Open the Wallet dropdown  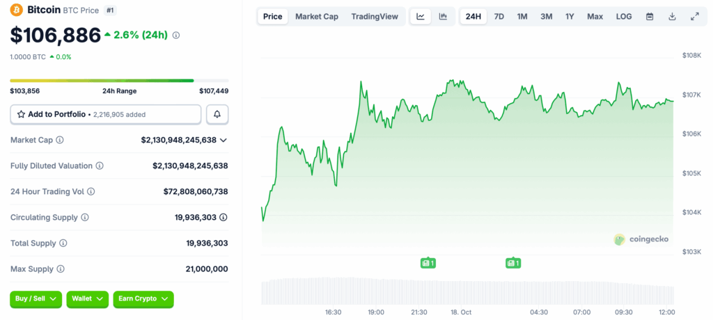pos(87,299)
